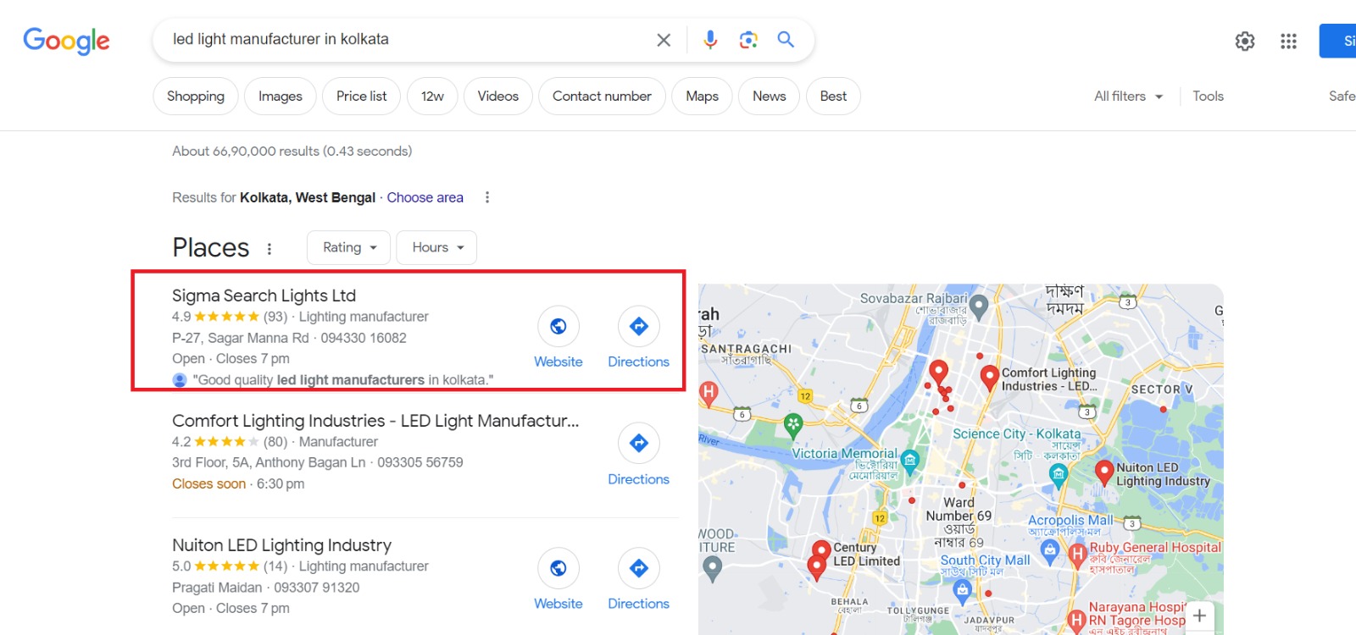1356x635 pixels.
Task: Switch to the Images tab
Action: pyautogui.click(x=280, y=97)
